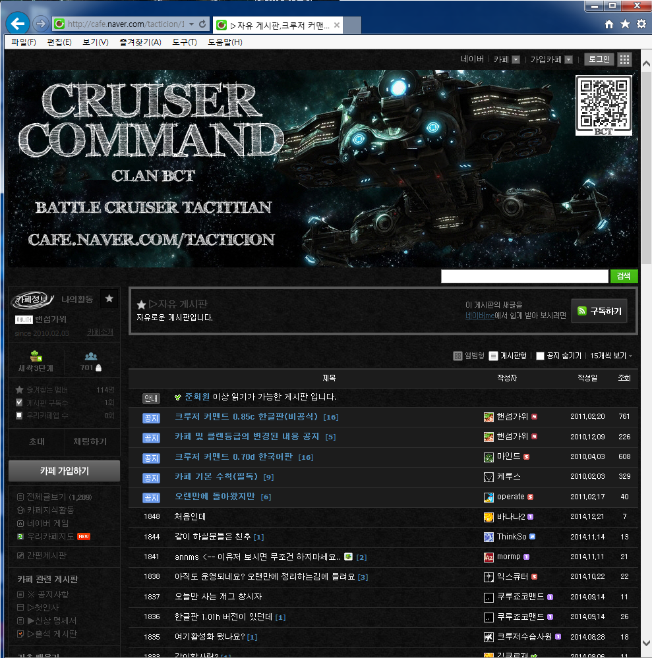The height and width of the screenshot is (658, 652).
Task: Open the browser home icon
Action: [x=608, y=24]
